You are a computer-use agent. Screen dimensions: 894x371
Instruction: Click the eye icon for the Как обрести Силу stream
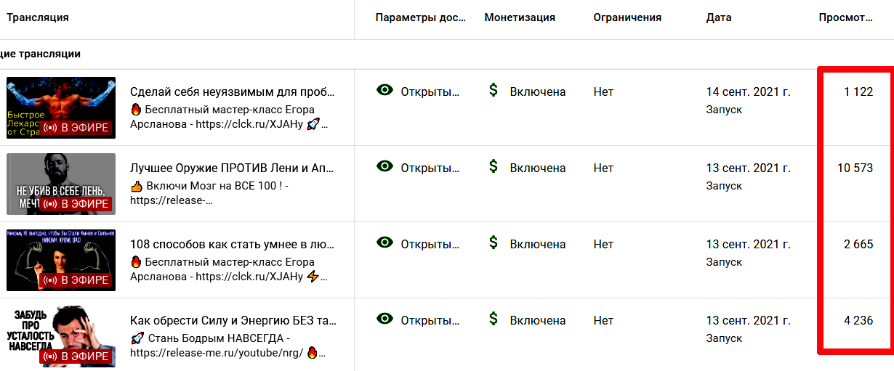point(384,319)
